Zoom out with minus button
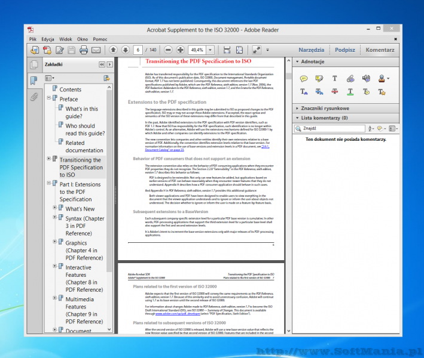This screenshot has width=424, height=358. pyautogui.click(x=168, y=50)
